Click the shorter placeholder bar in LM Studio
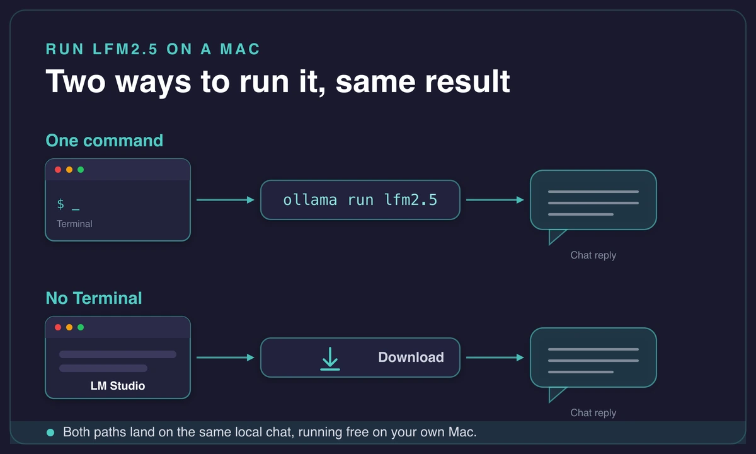Image resolution: width=756 pixels, height=454 pixels. pos(103,368)
